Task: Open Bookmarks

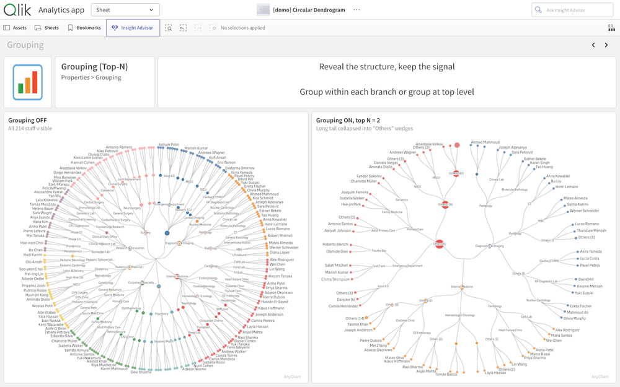Action: tap(84, 28)
